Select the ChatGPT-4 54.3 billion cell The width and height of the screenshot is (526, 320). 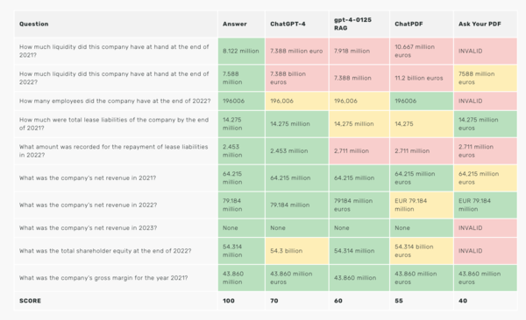coord(297,251)
